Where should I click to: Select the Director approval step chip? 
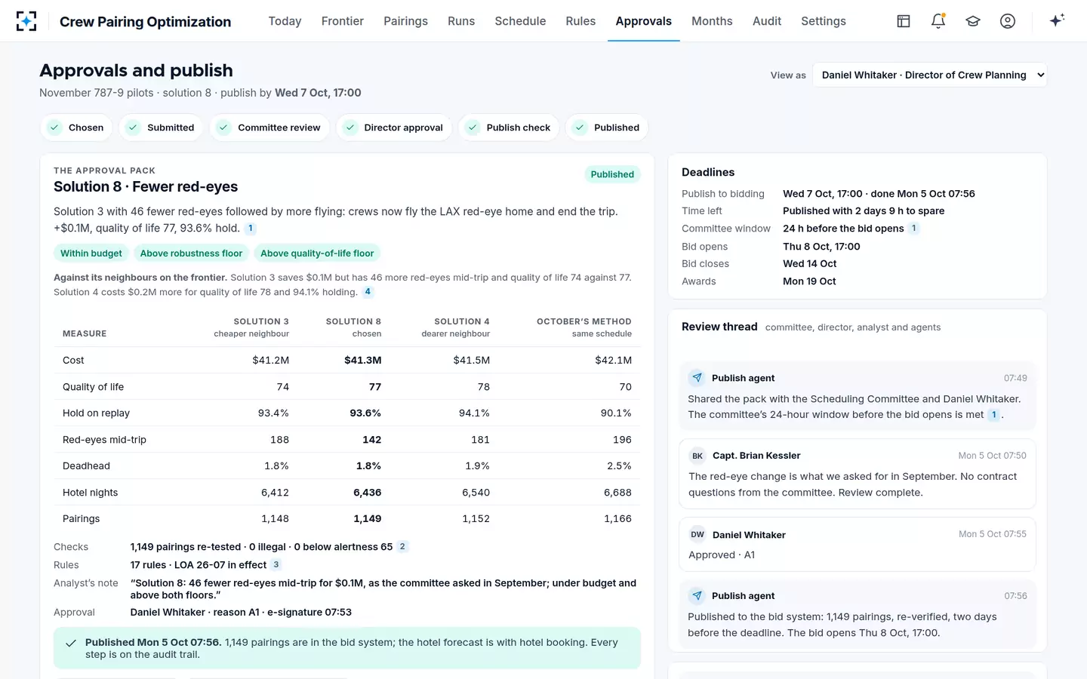click(394, 128)
